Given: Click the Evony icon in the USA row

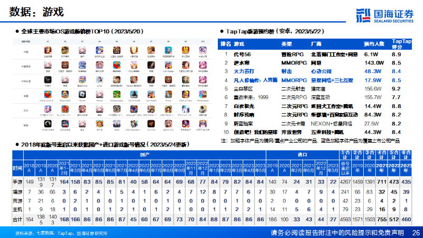Looking at the screenshot, I should coord(168,95).
